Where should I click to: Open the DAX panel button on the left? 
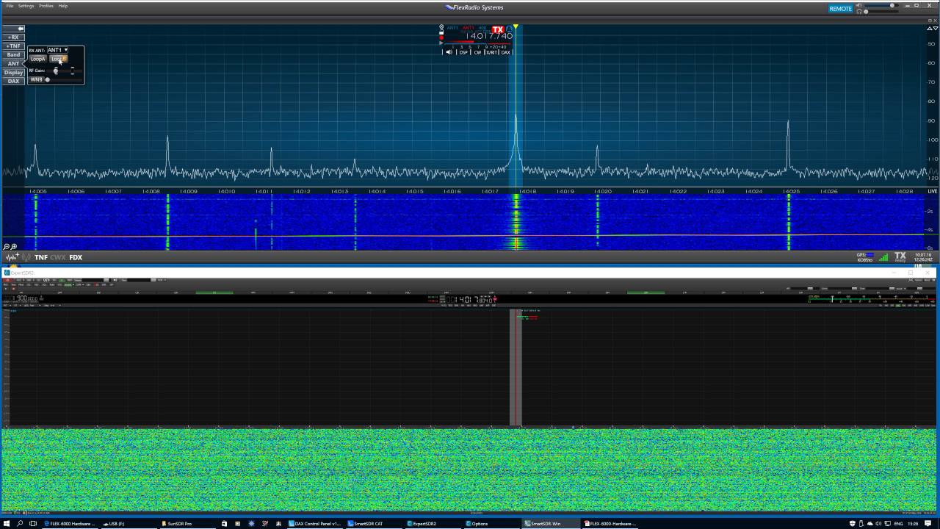click(13, 82)
